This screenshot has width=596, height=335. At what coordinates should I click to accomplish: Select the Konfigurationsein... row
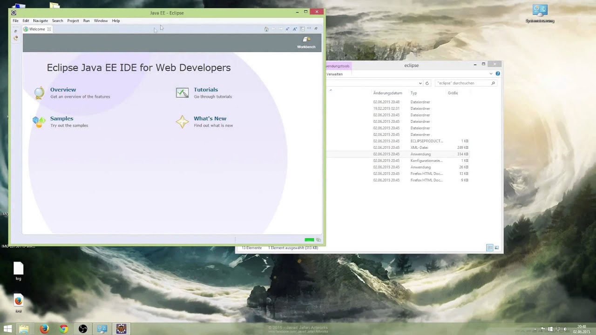pyautogui.click(x=398, y=161)
